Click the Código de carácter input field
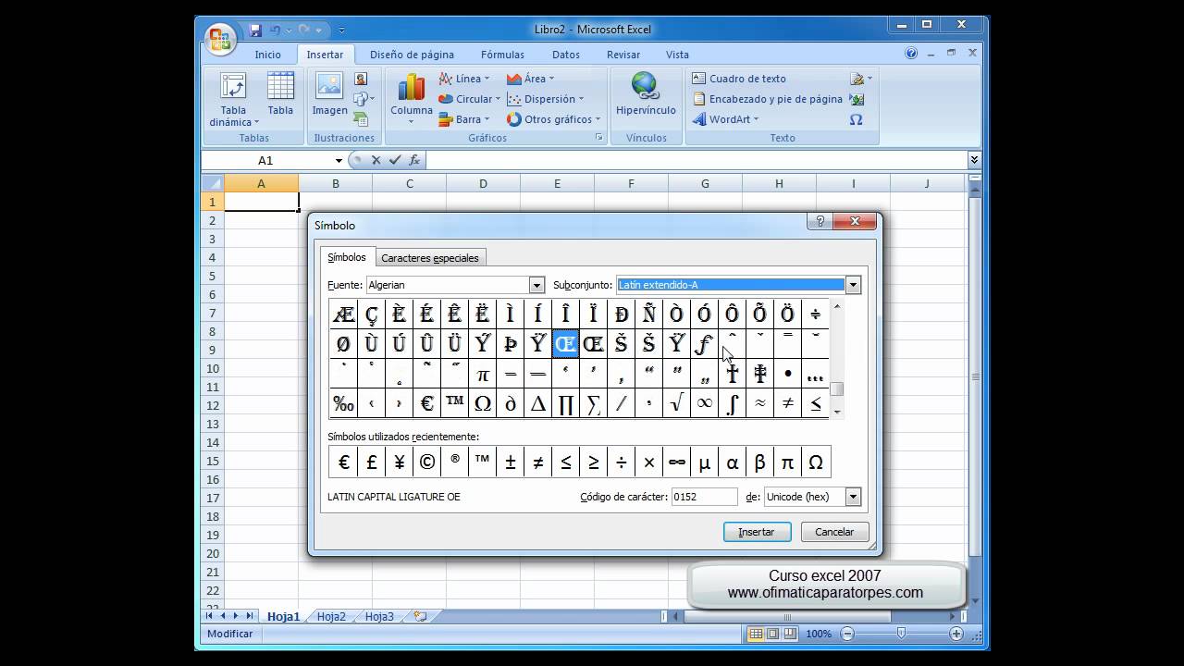The height and width of the screenshot is (666, 1184). 705,497
